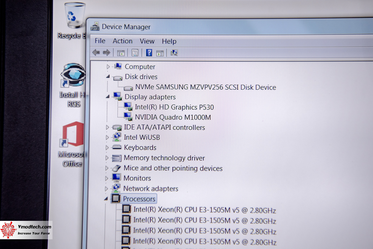Expand the IDE ATA/ATAPI controllers node
Viewport: 373px width, 249px height.
(x=107, y=127)
